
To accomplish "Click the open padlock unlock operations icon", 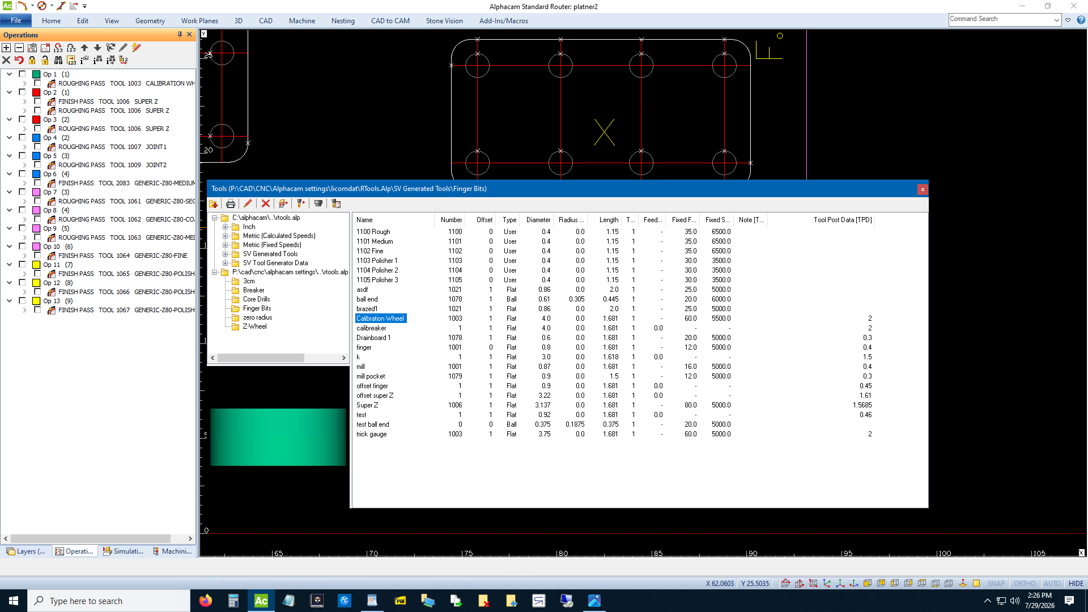I will 45,59.
